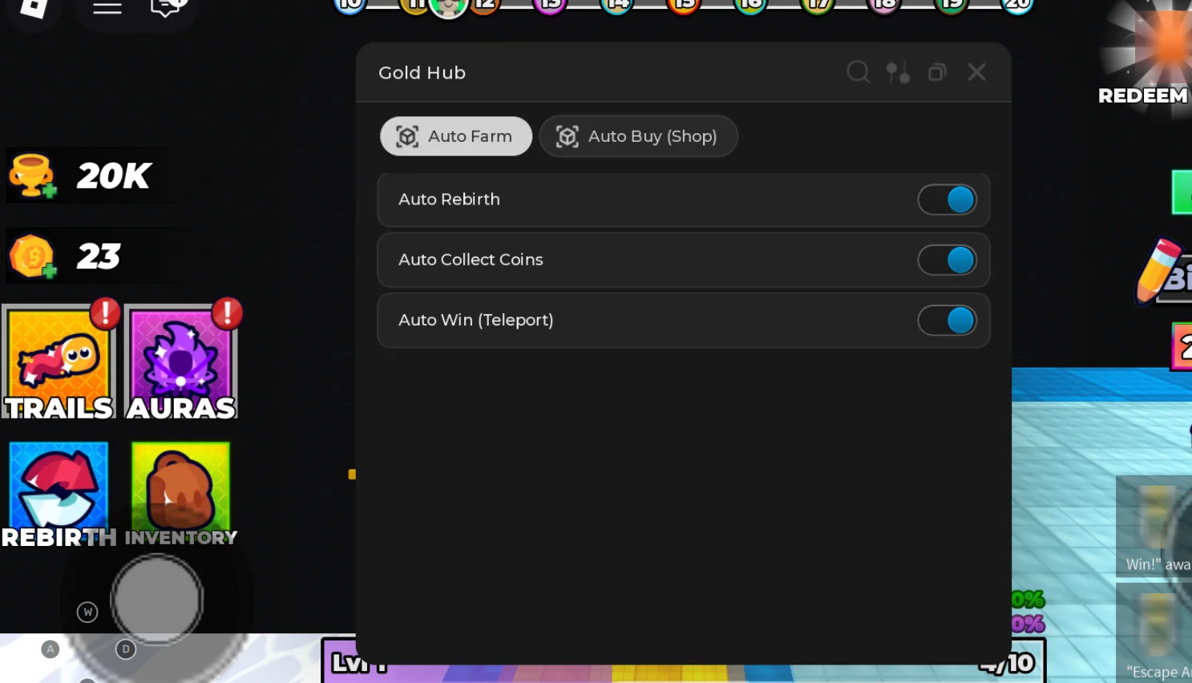
Task: Open the Roblox chat icon
Action: tap(166, 7)
